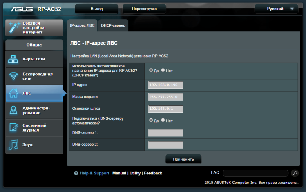306x192 pixels.
Task: Click the music note sound icon
Action: [13, 145]
